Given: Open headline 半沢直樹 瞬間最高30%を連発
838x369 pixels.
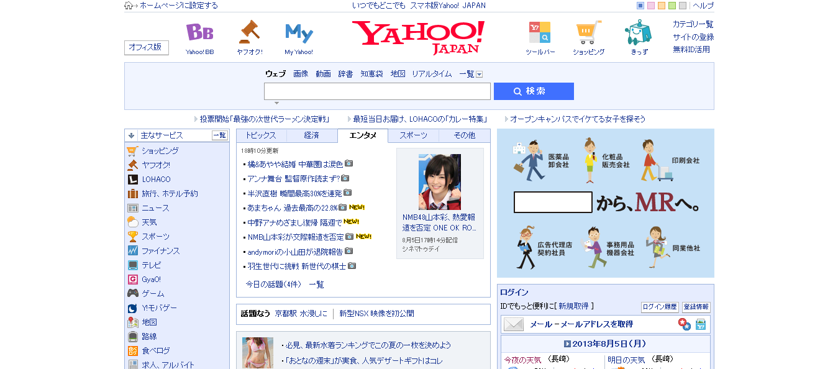Looking at the screenshot, I should click(295, 193).
